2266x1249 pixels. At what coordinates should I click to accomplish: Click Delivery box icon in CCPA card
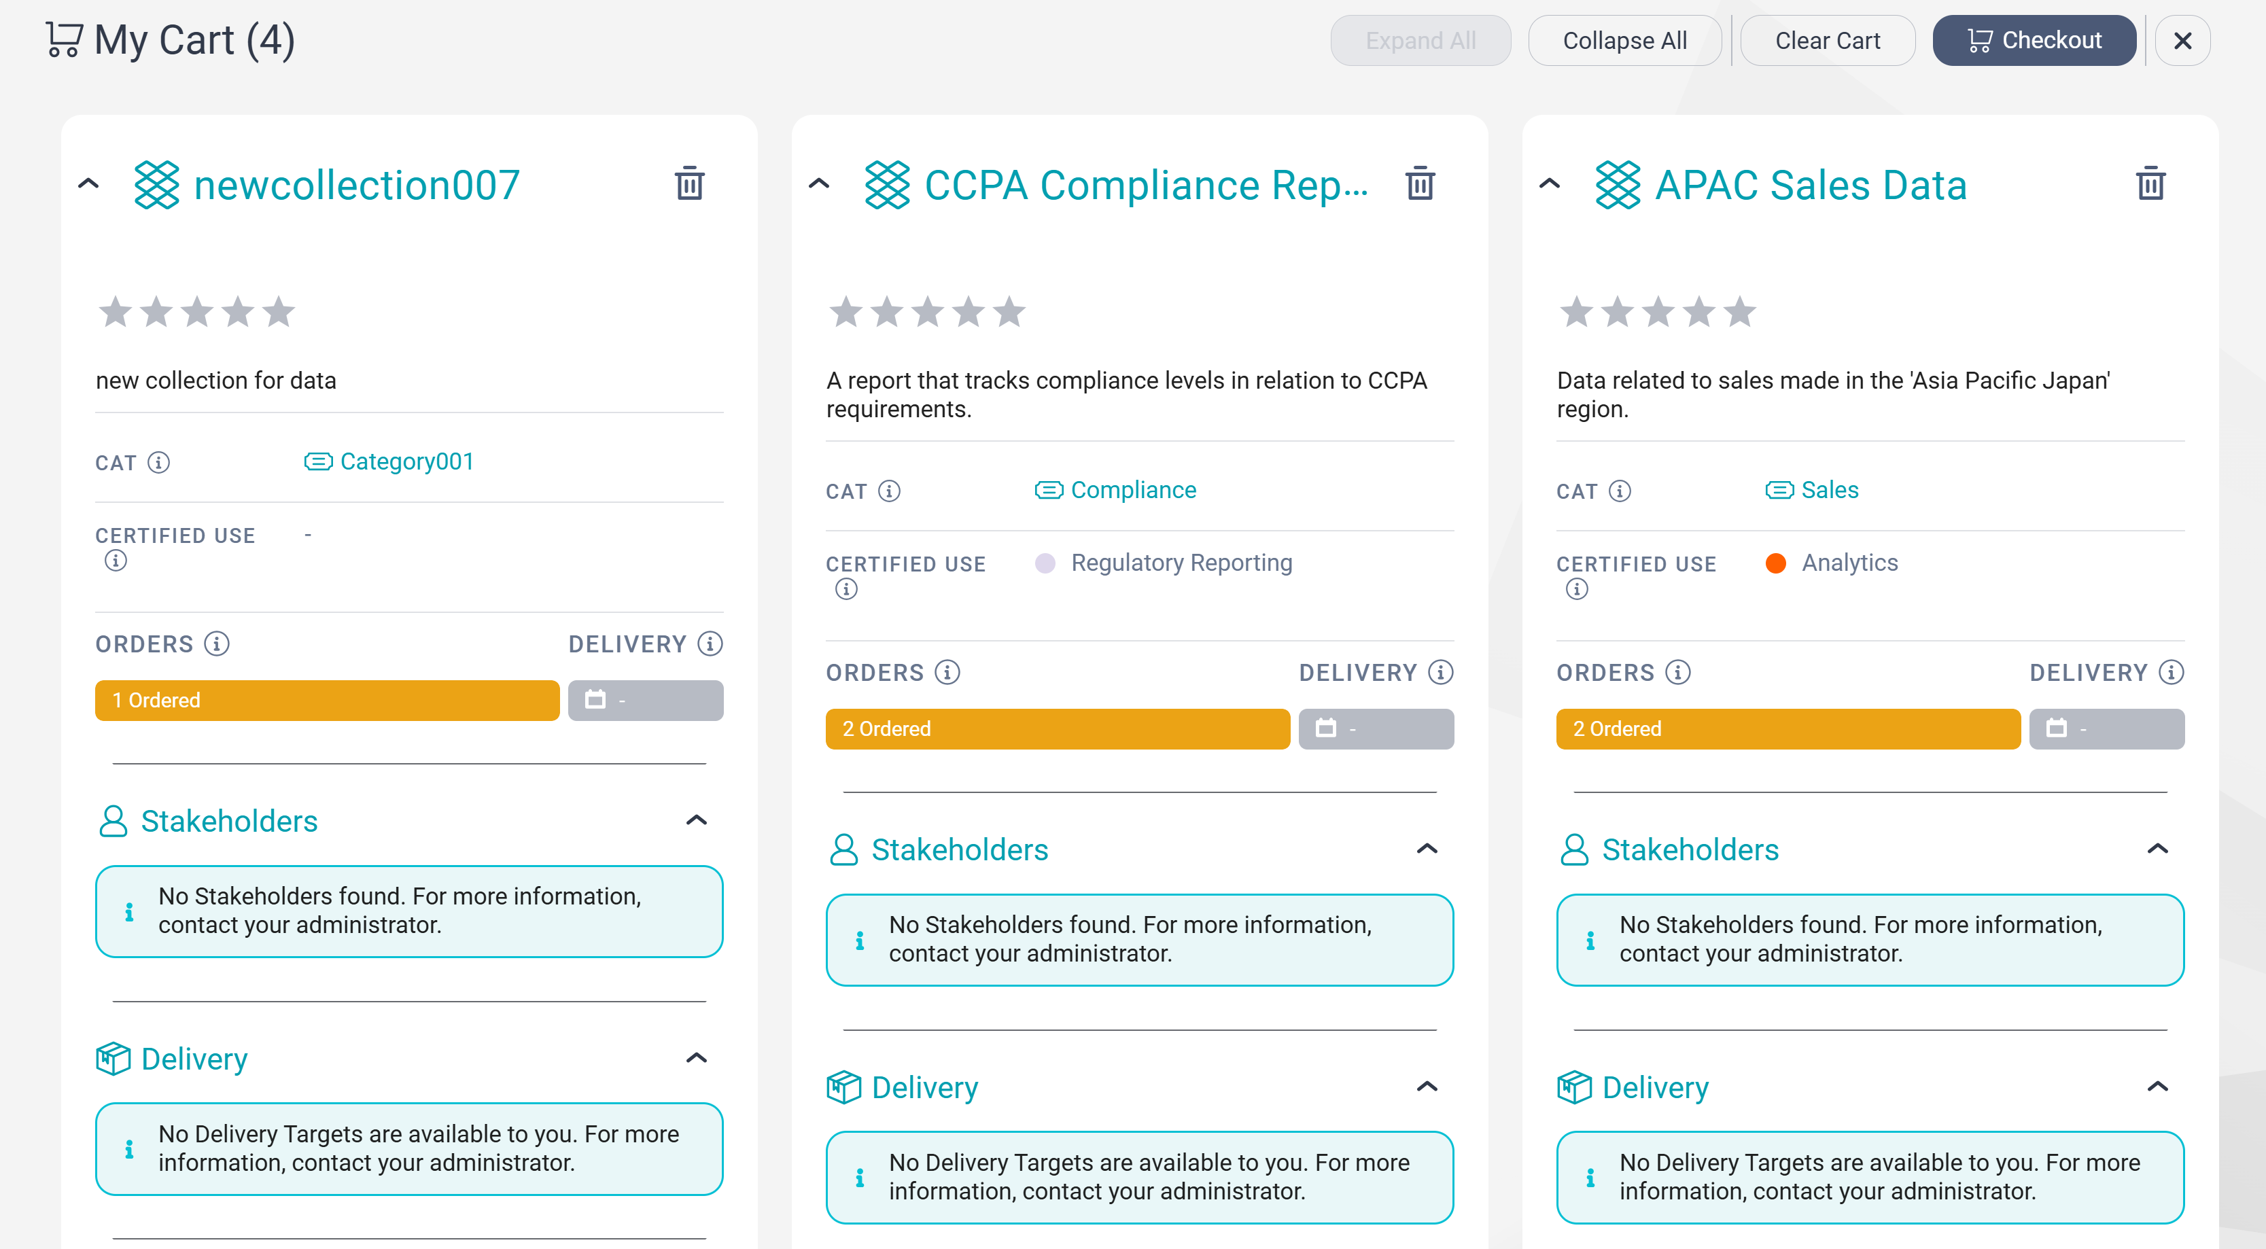click(843, 1087)
